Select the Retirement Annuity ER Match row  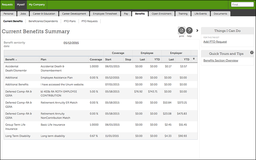(100, 105)
